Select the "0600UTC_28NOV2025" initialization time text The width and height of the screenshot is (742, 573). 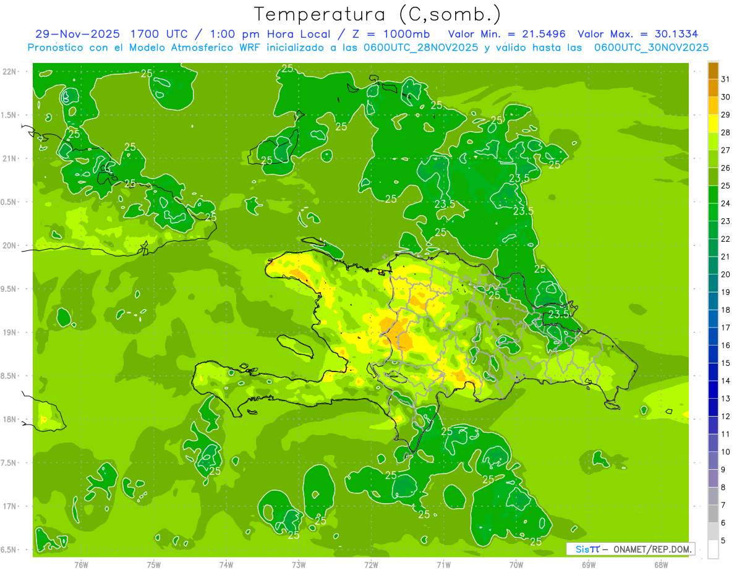coord(419,47)
